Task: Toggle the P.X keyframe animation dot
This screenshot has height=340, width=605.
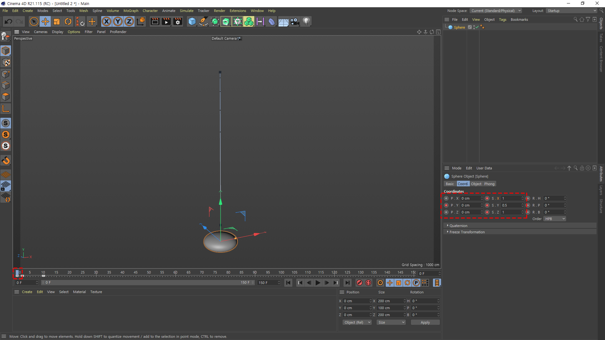Action: pos(446,198)
